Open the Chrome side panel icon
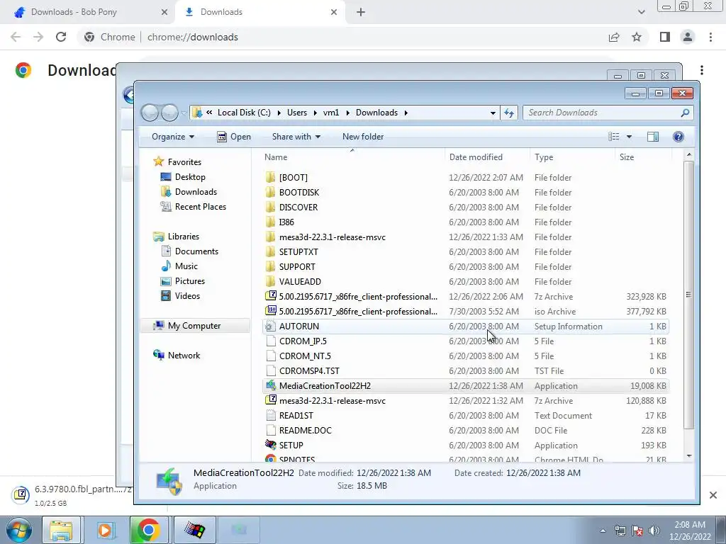The width and height of the screenshot is (726, 544). (665, 37)
